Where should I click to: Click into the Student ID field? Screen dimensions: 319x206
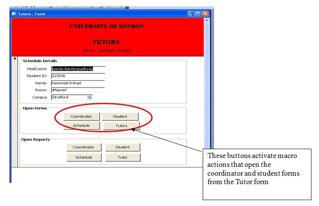click(78, 76)
